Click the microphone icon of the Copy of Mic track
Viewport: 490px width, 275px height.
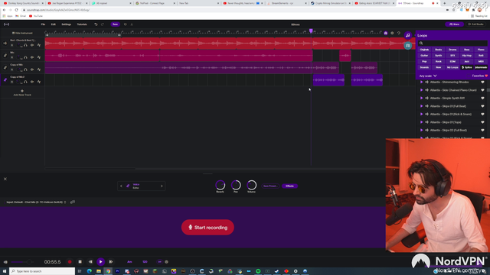coord(5,67)
